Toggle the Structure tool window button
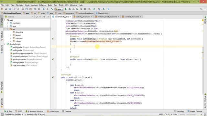Screen dimensions: 207x116 (x=2, y=36)
